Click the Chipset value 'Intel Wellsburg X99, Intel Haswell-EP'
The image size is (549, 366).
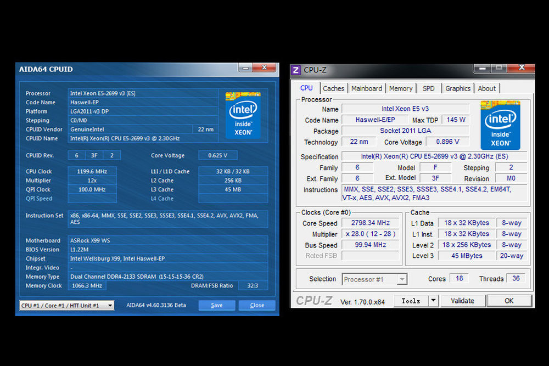click(x=167, y=258)
